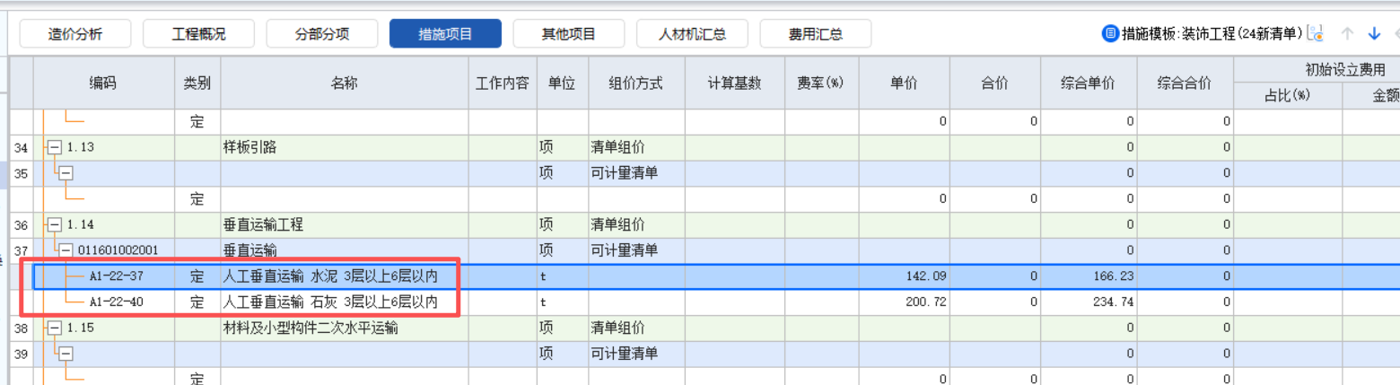The width and height of the screenshot is (1400, 385).
Task: Collapse the sub-node in row 39
Action: (x=65, y=354)
